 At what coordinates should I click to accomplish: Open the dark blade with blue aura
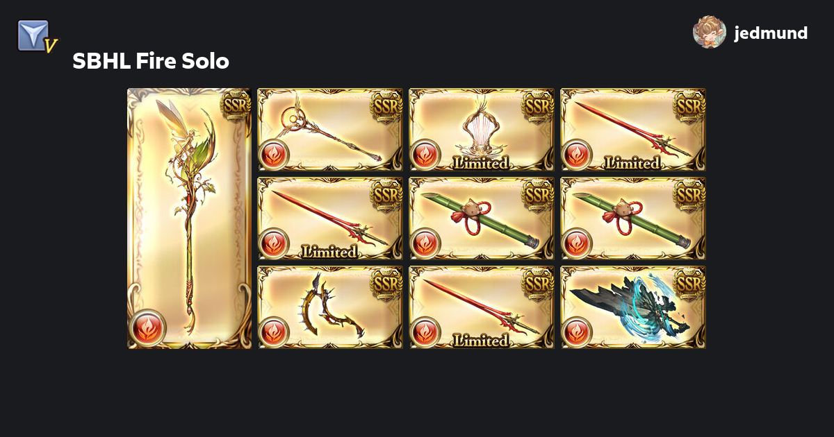point(633,307)
